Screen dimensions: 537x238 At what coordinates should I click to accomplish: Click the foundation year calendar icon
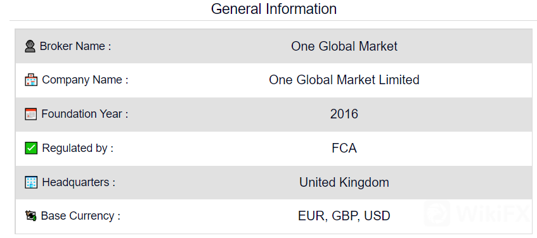31,114
